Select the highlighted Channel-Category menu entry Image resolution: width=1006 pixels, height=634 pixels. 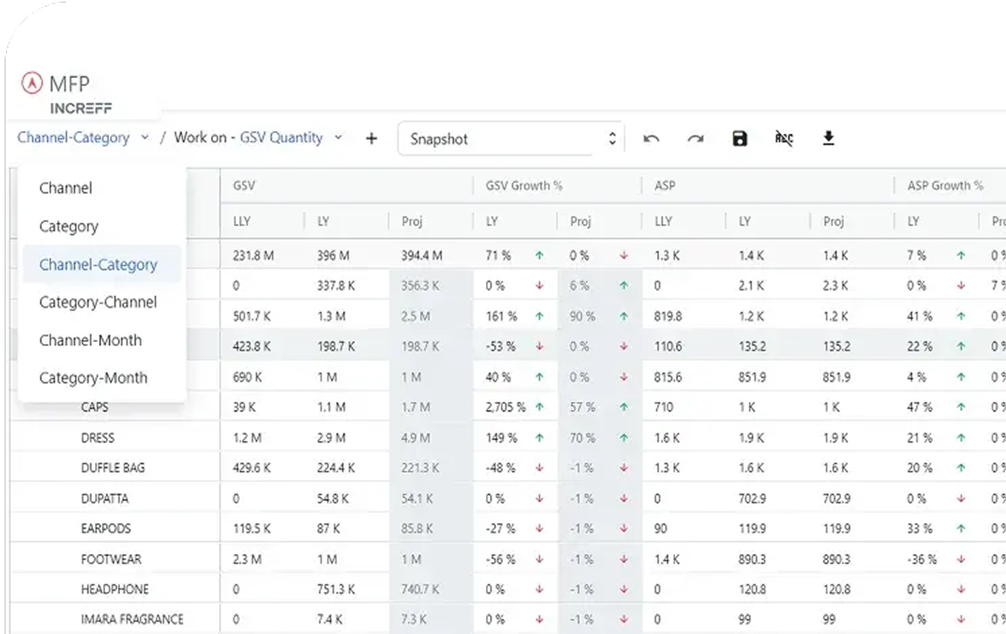(98, 265)
